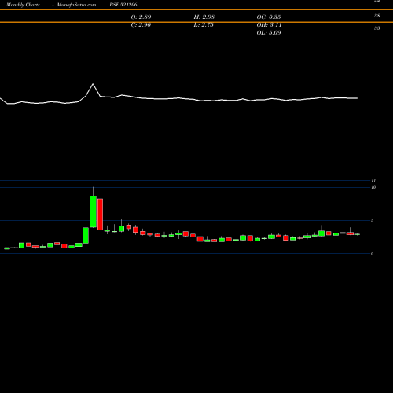Click the first candlestick on the left
The image size is (393, 393).
point(7,248)
